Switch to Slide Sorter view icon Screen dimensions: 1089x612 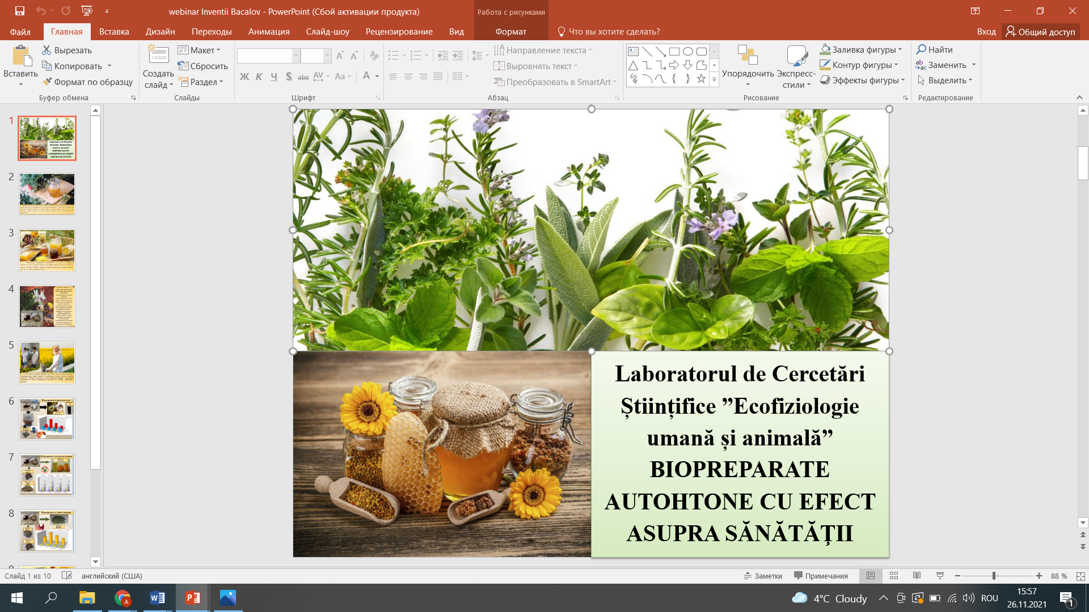[x=894, y=576]
